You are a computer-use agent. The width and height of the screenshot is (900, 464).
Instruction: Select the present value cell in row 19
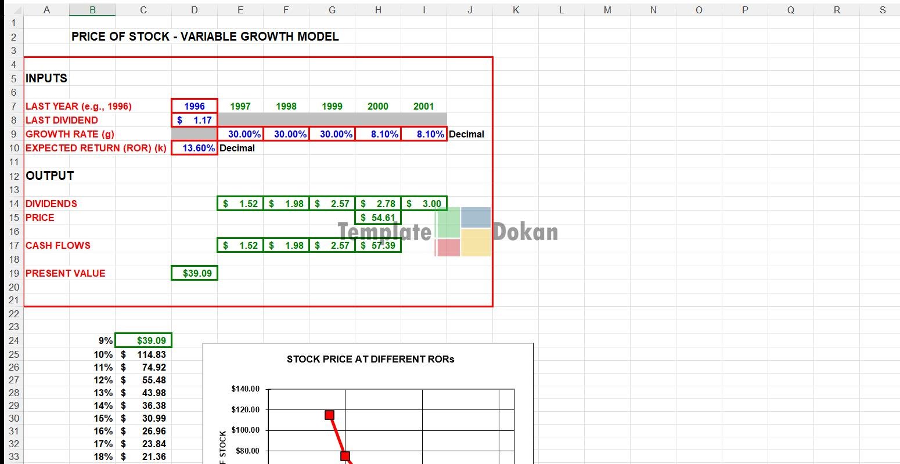click(x=194, y=273)
